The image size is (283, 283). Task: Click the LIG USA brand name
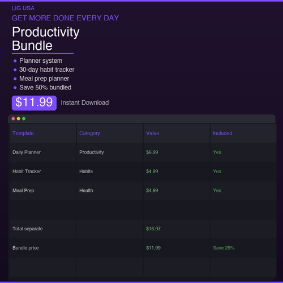click(x=23, y=8)
